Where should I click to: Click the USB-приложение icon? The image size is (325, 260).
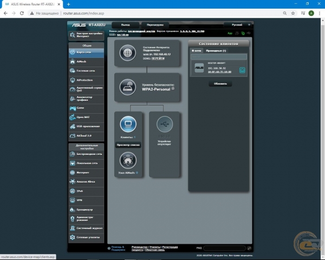click(x=73, y=126)
